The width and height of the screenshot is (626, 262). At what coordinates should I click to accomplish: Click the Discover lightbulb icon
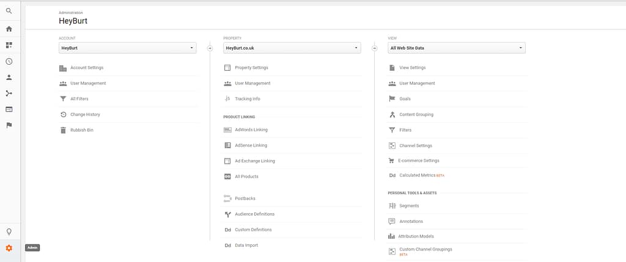point(9,231)
